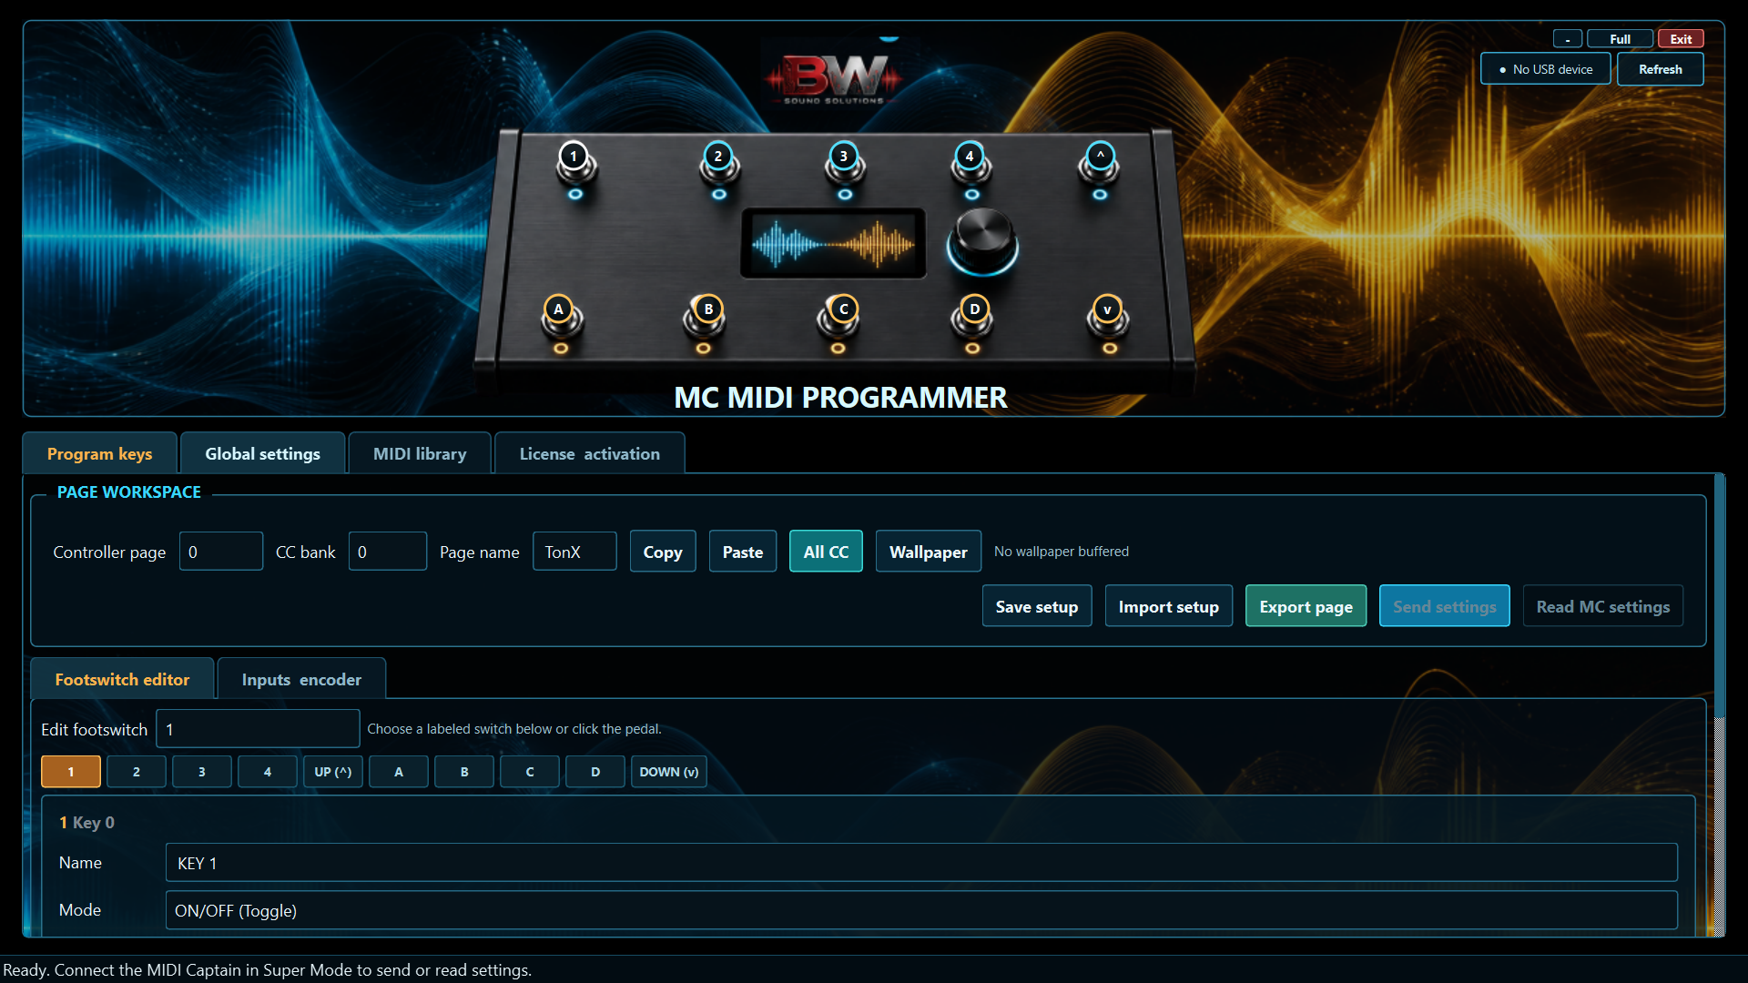
Task: Choose footswitch button 3 in the editor row
Action: [x=202, y=772]
